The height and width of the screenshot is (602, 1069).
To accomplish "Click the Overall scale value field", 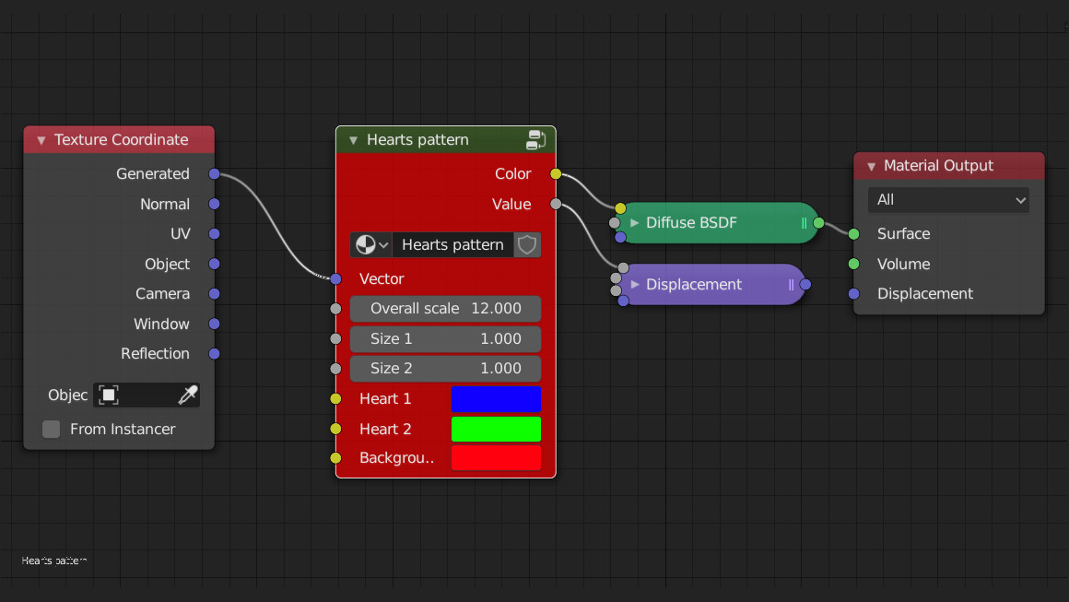I will coord(445,309).
